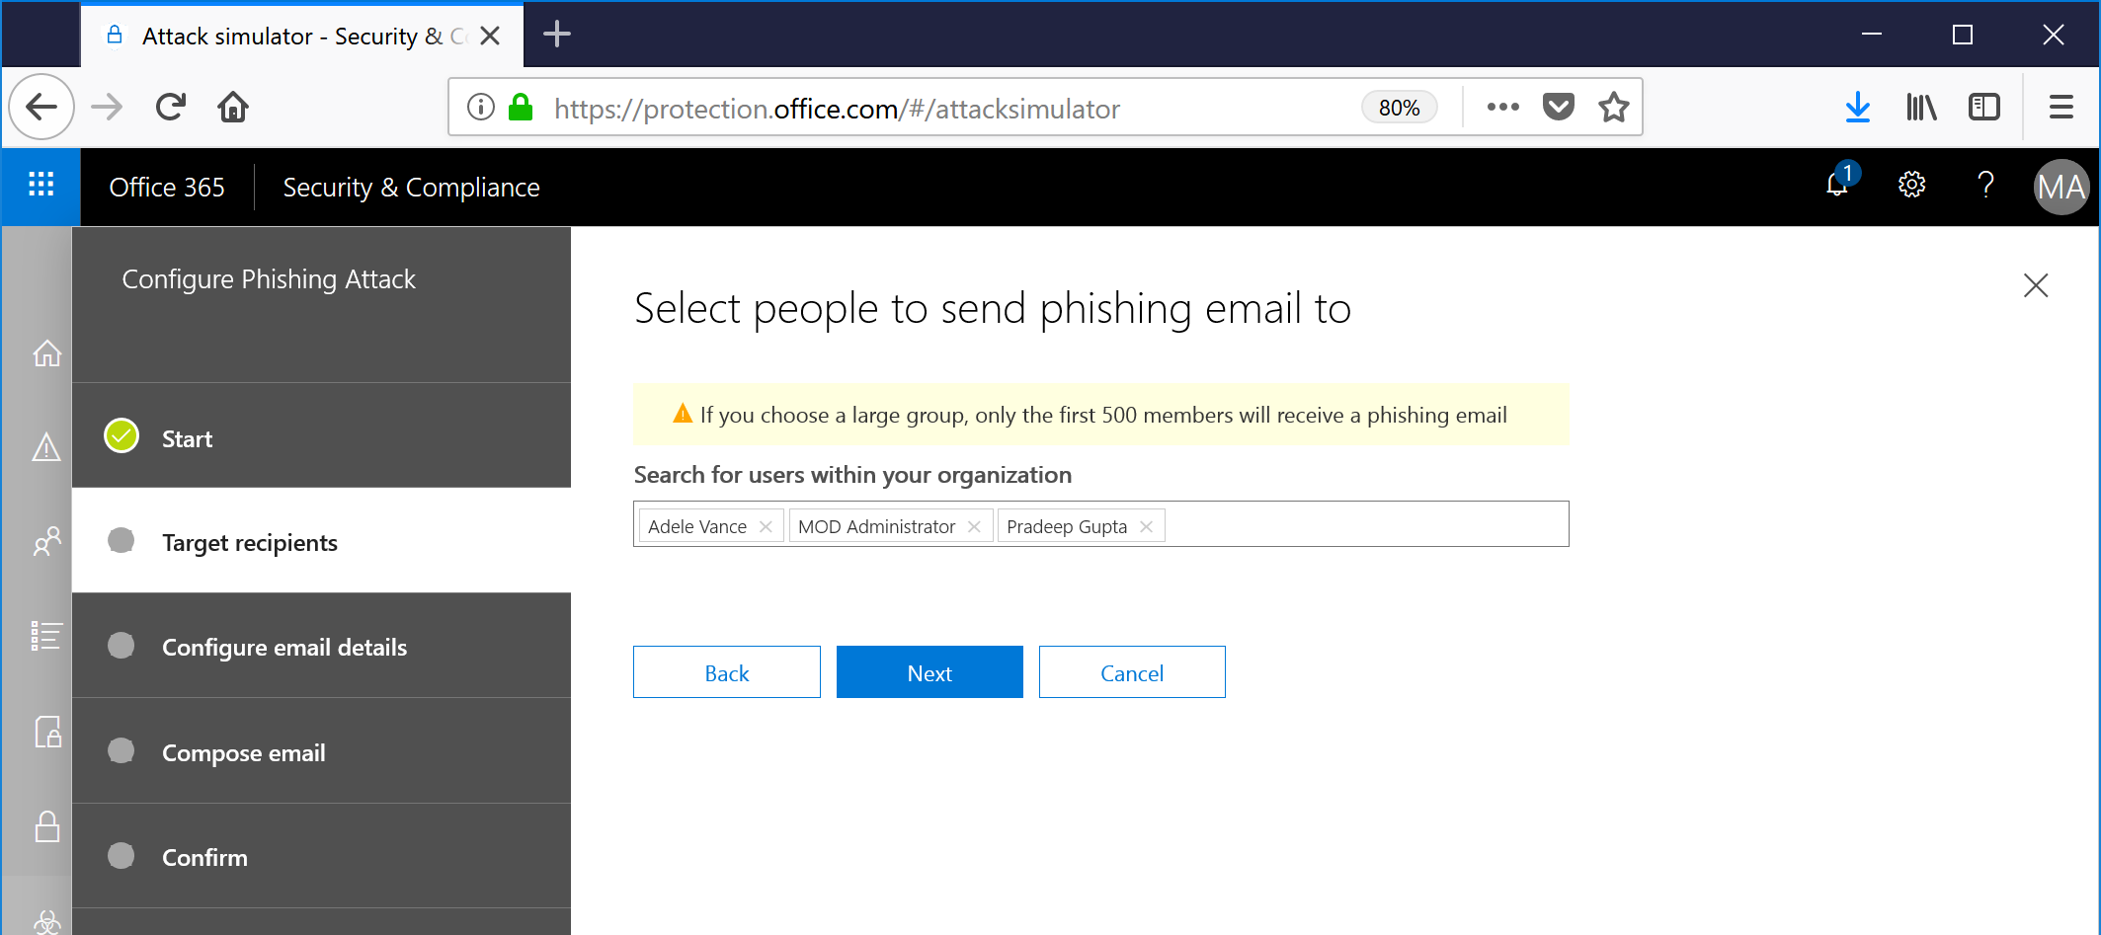Open Firefox downloads arrow icon

(1858, 107)
